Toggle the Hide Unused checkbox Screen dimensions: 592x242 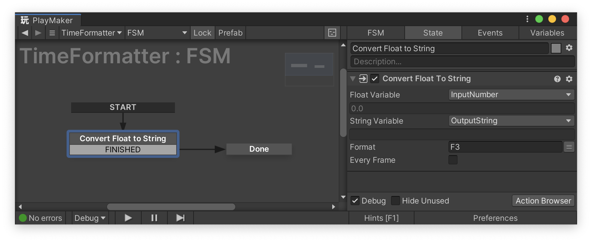[395, 201]
